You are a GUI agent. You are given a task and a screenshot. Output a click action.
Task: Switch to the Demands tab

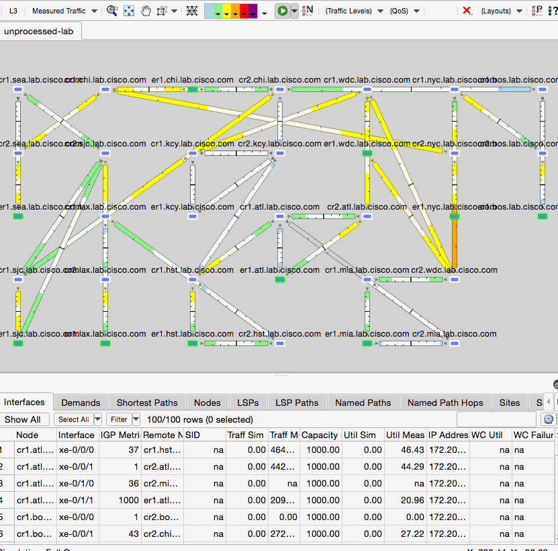[x=81, y=402]
